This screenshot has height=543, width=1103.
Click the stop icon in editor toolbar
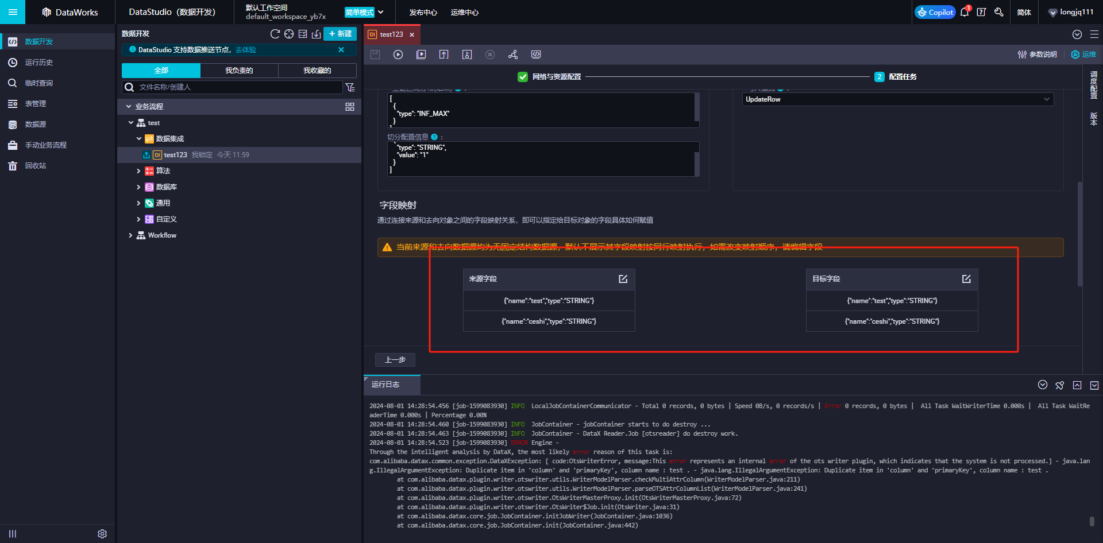point(490,55)
